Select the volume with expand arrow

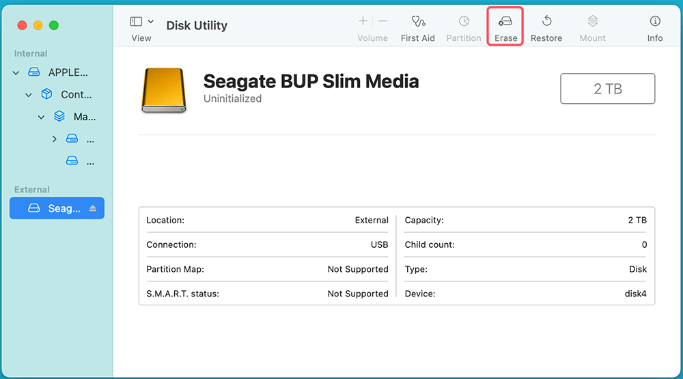pyautogui.click(x=80, y=139)
